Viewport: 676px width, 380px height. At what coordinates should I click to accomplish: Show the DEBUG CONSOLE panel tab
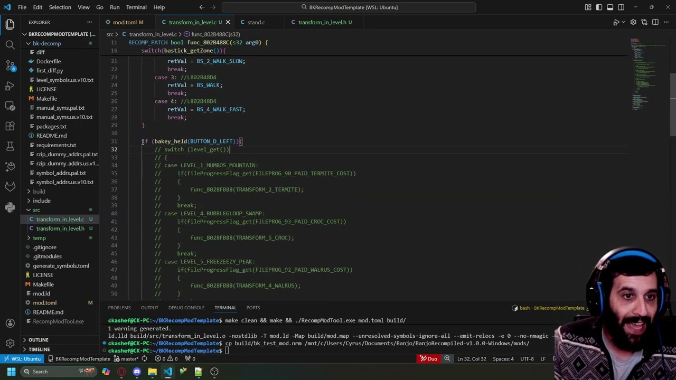click(186, 308)
